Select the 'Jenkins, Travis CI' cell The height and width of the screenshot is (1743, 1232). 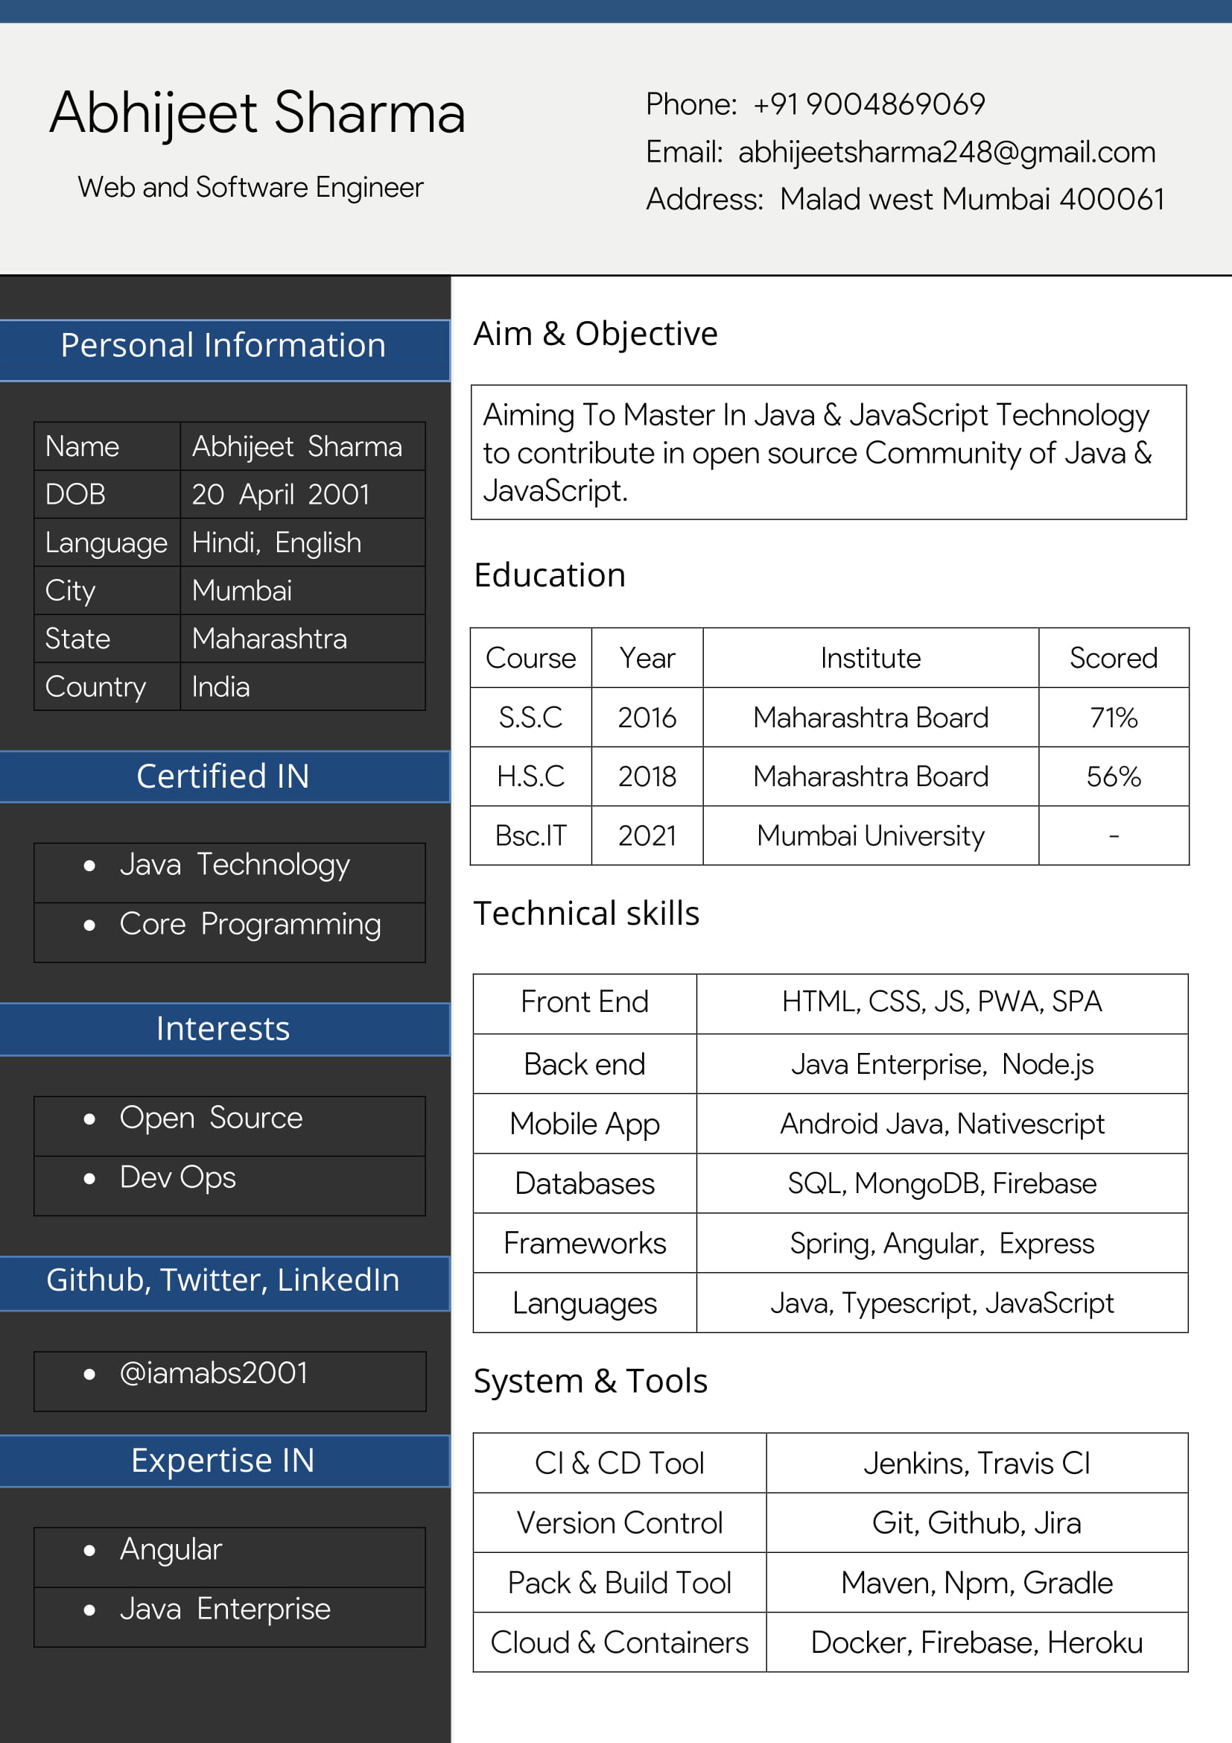coord(977,1464)
